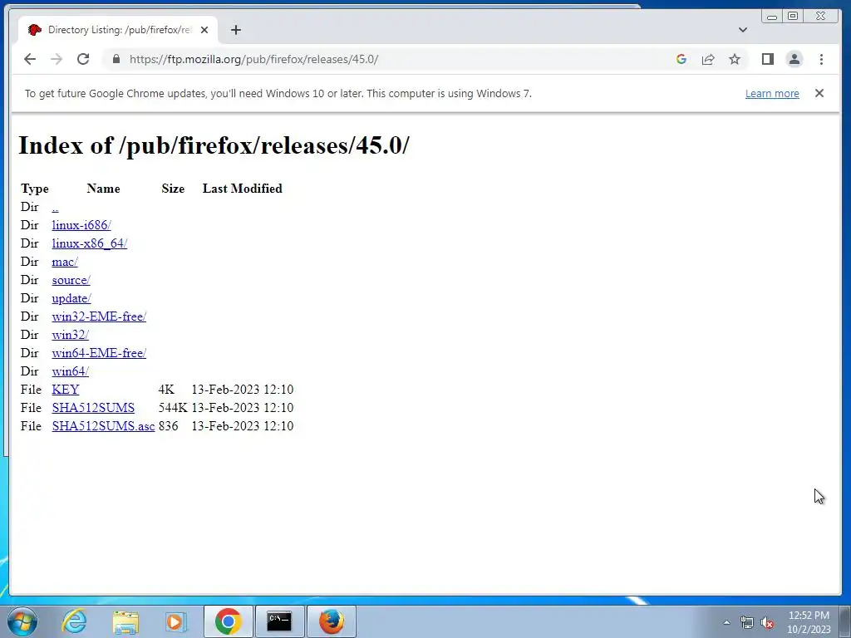Open the update/ directory
The width and height of the screenshot is (851, 638).
point(71,298)
